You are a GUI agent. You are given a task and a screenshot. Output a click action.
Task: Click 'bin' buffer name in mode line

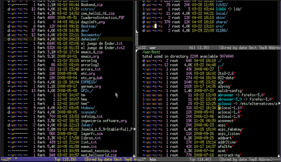pos(153,159)
